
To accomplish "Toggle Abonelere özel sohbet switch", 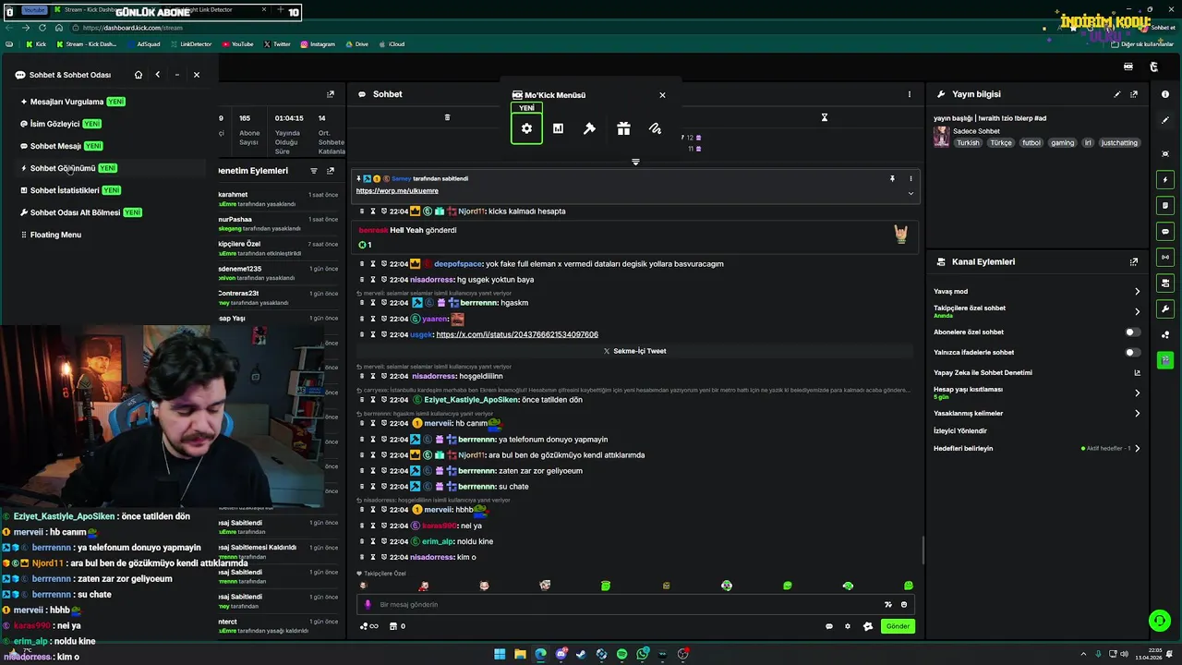I will tap(1132, 332).
